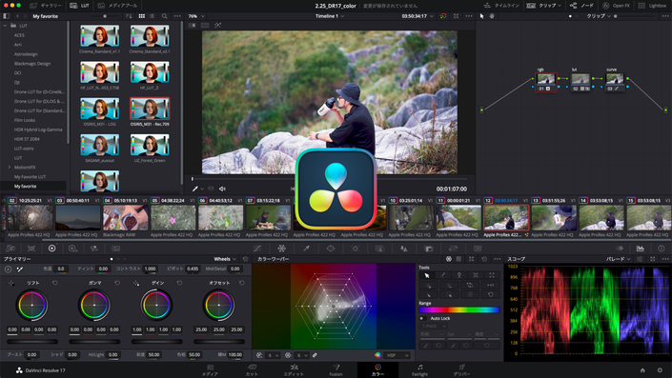Reset the Lift color wheel
This screenshot has width=672, height=378.
coord(55,283)
